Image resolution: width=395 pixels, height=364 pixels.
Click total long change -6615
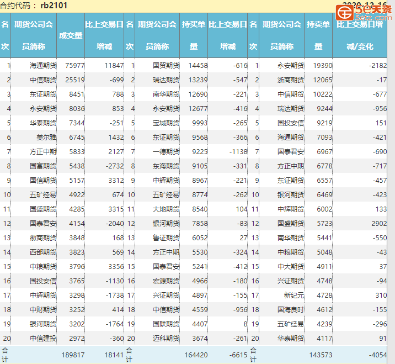point(238,355)
